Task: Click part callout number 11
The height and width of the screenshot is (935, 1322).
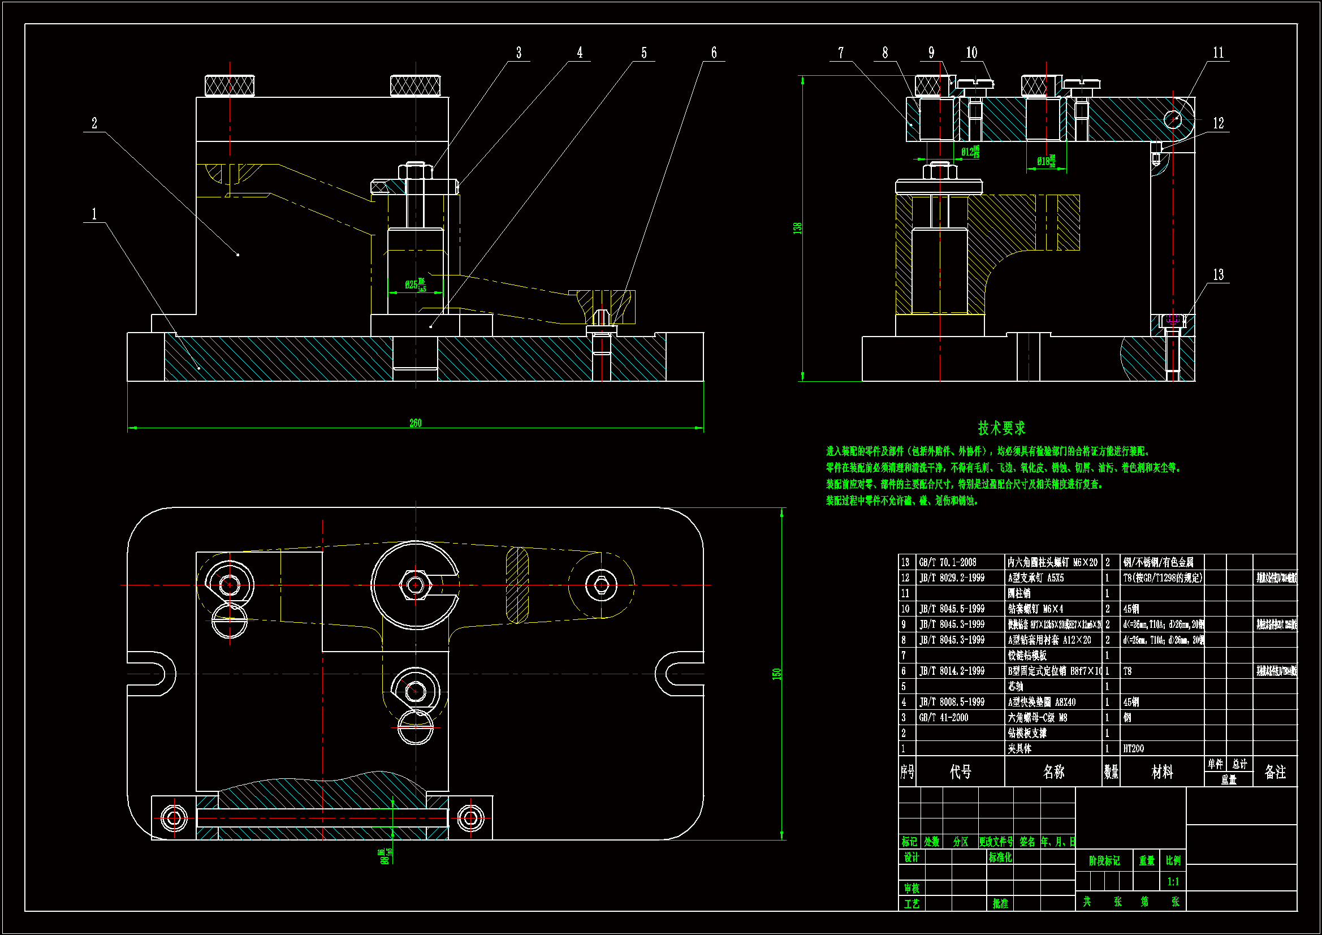Action: tap(1218, 53)
